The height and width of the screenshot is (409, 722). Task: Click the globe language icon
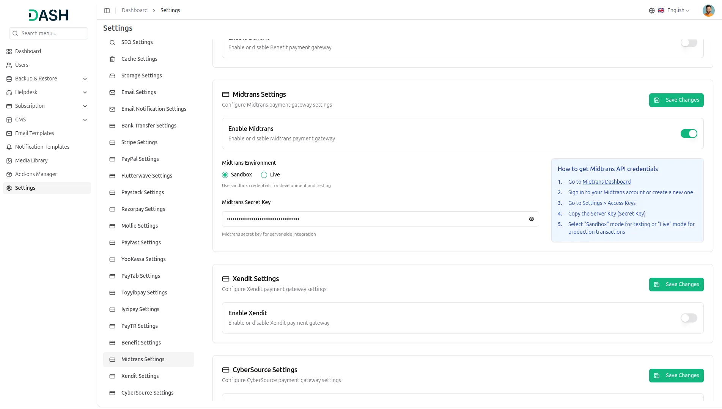coord(651,11)
